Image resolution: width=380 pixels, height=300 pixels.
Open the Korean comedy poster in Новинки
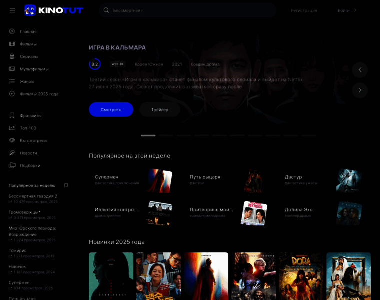tap(158, 276)
